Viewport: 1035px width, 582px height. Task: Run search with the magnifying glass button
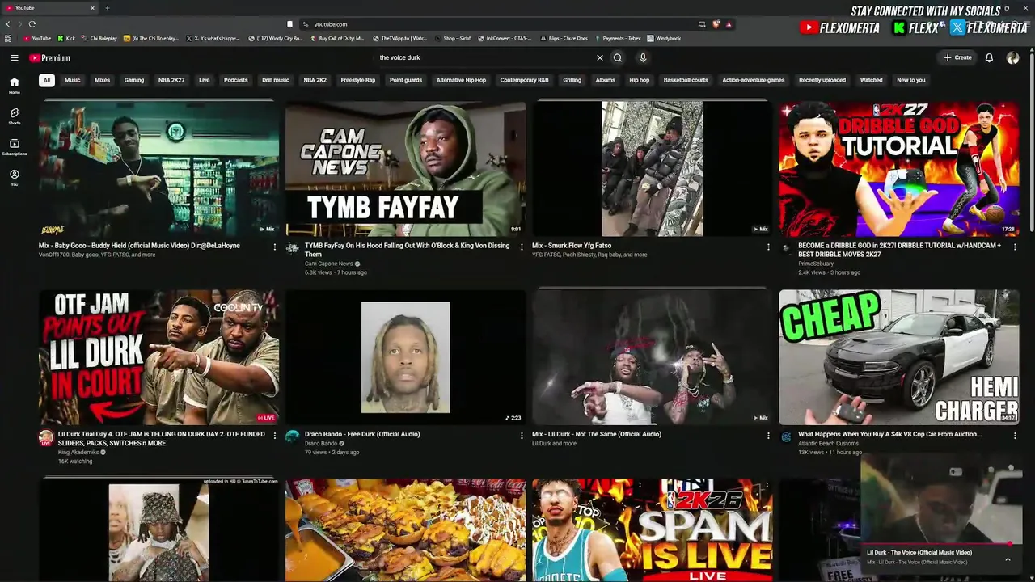click(618, 58)
